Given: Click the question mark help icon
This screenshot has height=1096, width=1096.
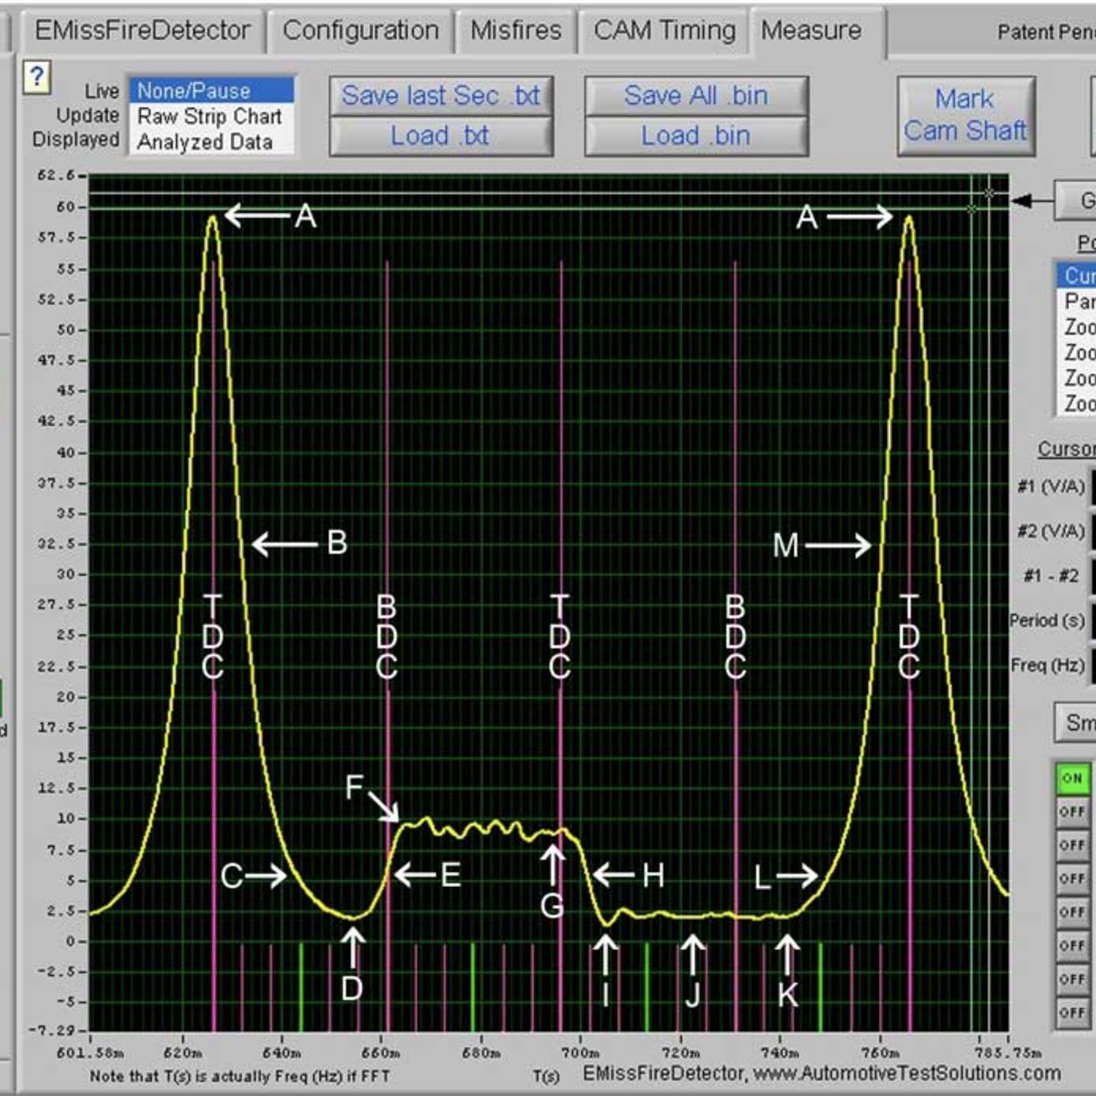Looking at the screenshot, I should click(x=36, y=77).
